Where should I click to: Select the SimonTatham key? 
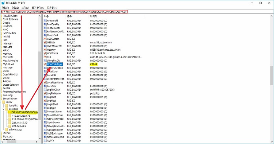point(10,98)
